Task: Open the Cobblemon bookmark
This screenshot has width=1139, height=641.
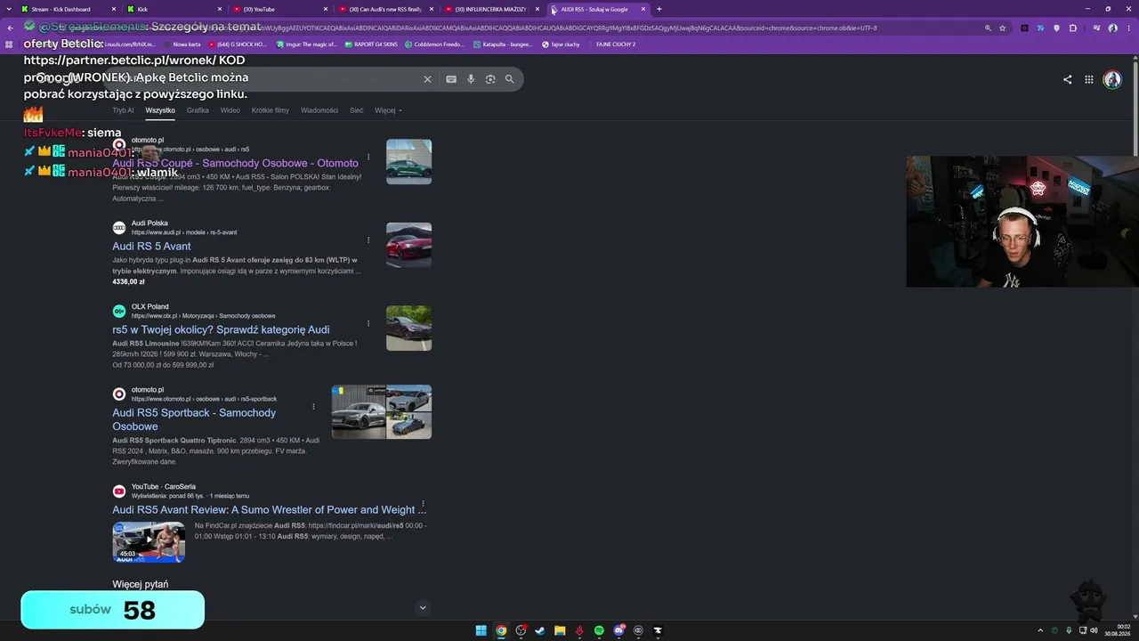Action: point(434,44)
